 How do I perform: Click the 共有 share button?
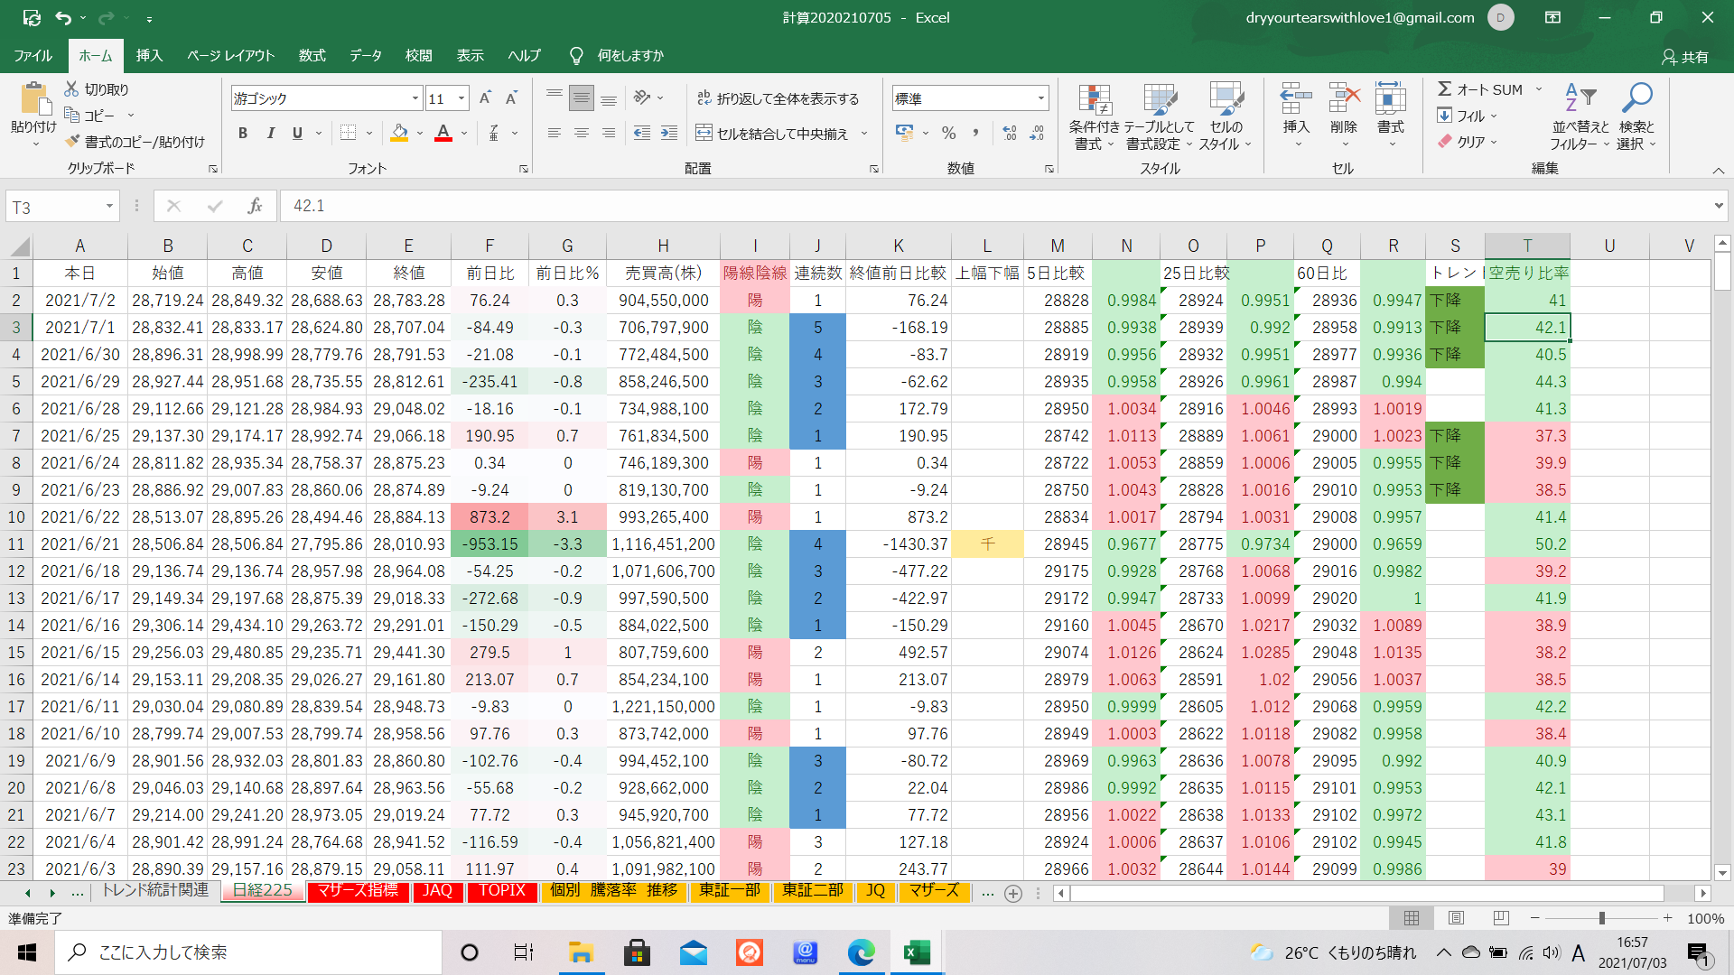1685,57
